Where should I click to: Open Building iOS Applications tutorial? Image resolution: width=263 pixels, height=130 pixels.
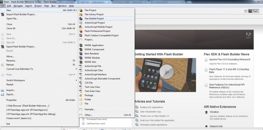pos(152,107)
